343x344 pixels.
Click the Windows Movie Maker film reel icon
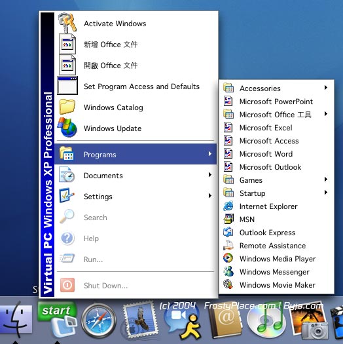(x=228, y=284)
